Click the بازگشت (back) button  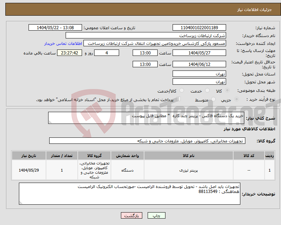(x=132, y=216)
